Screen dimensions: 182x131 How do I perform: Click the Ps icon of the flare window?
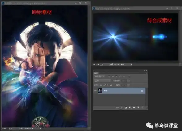pos(93,8)
